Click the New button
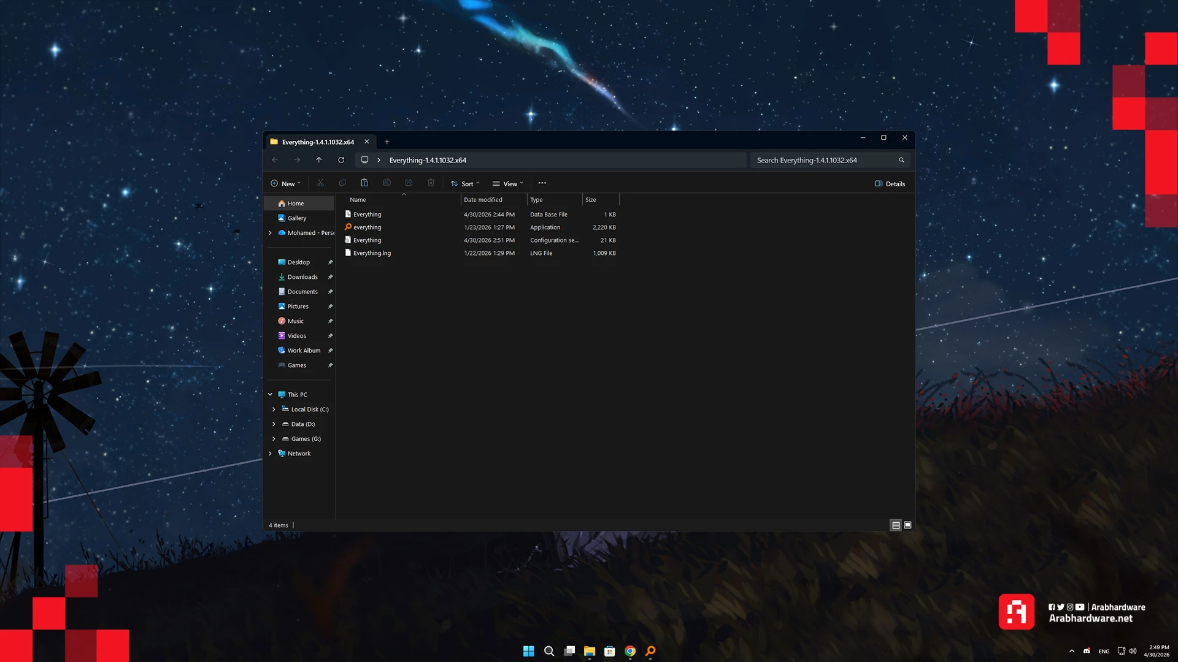This screenshot has height=662, width=1178. pos(286,184)
